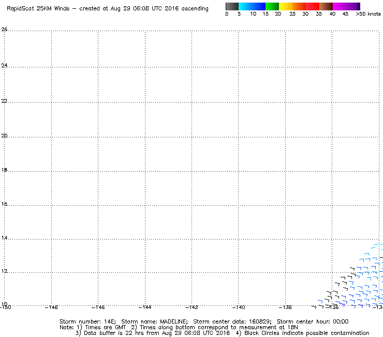Click the red 30-35 knots legend segment
This screenshot has height=337, width=383.
coord(313,6)
